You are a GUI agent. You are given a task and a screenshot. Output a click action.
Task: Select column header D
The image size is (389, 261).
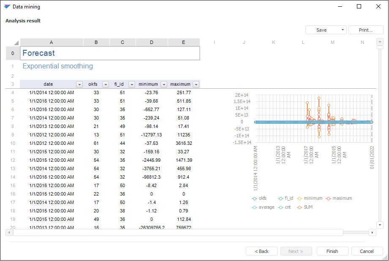[152, 42]
